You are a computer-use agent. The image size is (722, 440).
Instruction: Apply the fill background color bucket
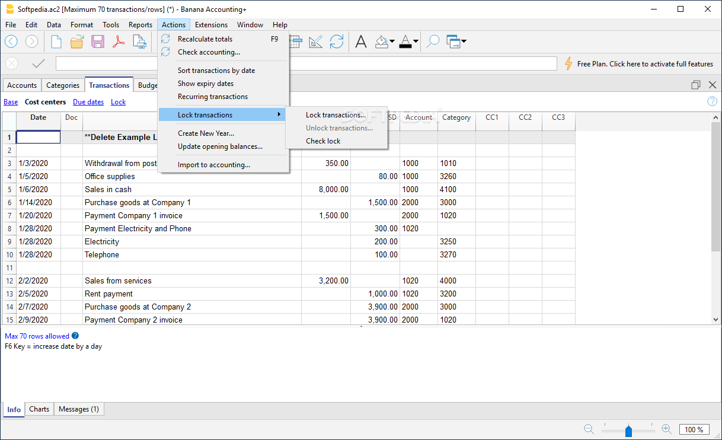[382, 42]
